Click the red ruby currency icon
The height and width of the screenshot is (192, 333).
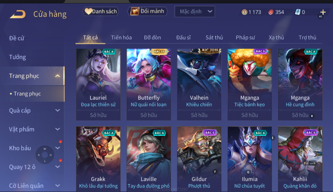(271, 12)
